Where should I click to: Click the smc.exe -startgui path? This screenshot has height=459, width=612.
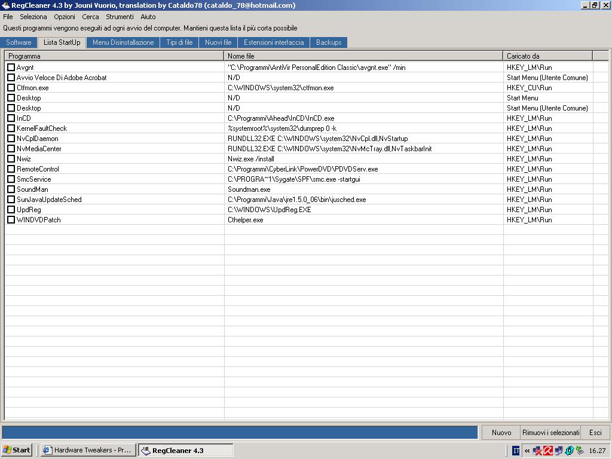[294, 179]
